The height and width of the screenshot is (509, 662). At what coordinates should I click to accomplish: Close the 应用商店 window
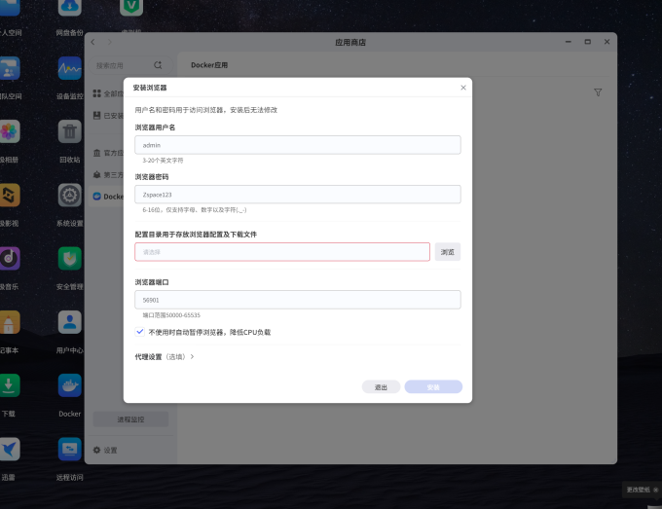(607, 42)
